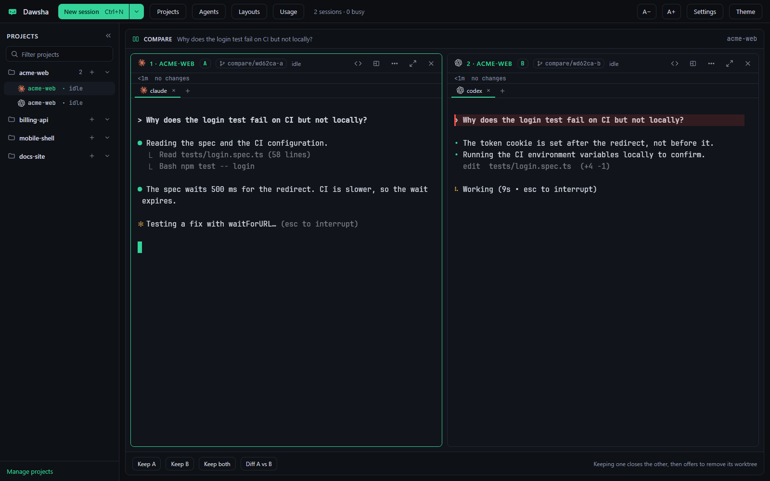Click Keep A button
Viewport: 770px width, 481px height.
click(147, 464)
